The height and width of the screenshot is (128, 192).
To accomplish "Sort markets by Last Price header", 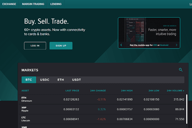I will [x=72, y=91].
